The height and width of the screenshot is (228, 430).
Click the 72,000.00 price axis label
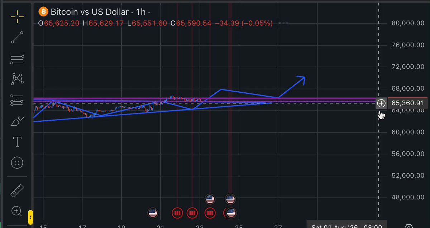pos(408,67)
